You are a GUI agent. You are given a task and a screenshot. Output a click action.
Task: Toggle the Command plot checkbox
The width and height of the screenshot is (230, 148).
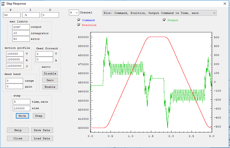79,20
